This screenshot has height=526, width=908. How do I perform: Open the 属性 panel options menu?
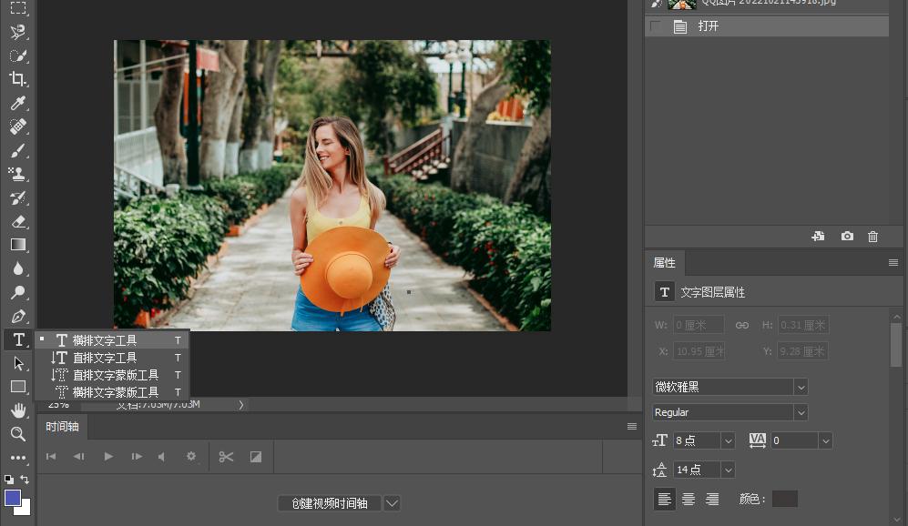pos(893,262)
